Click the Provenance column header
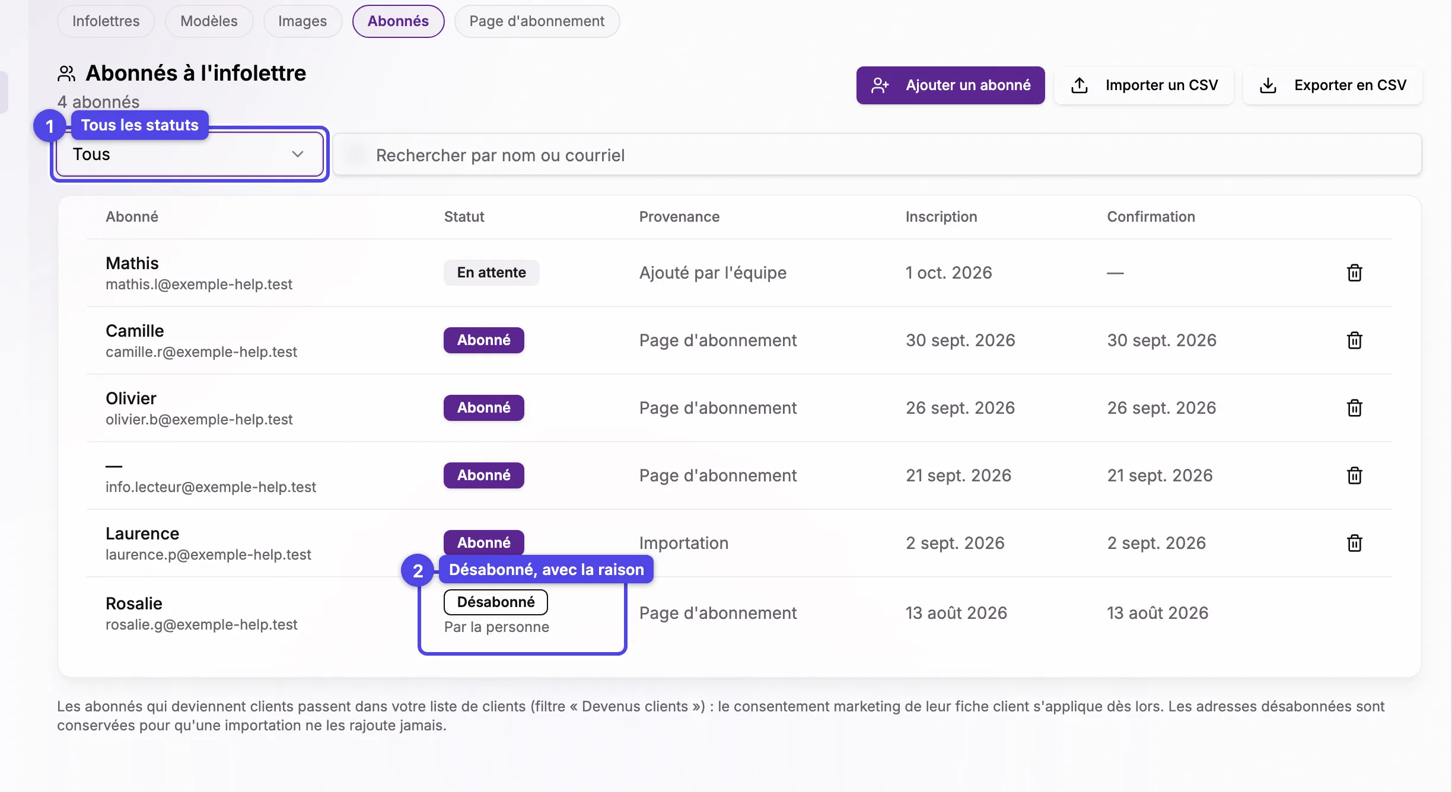This screenshot has width=1452, height=792. coord(679,217)
